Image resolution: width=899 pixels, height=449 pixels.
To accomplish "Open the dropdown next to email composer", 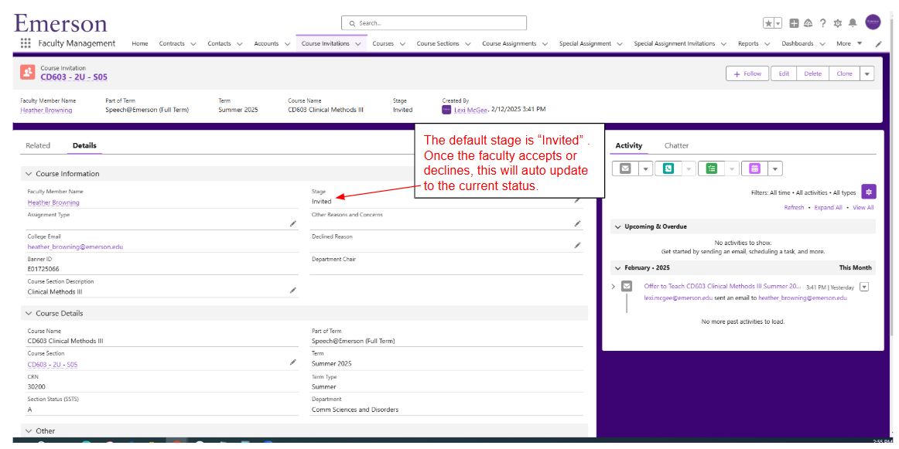I will pos(645,168).
